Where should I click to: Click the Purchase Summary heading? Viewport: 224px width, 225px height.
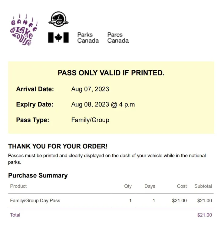[x=38, y=175]
